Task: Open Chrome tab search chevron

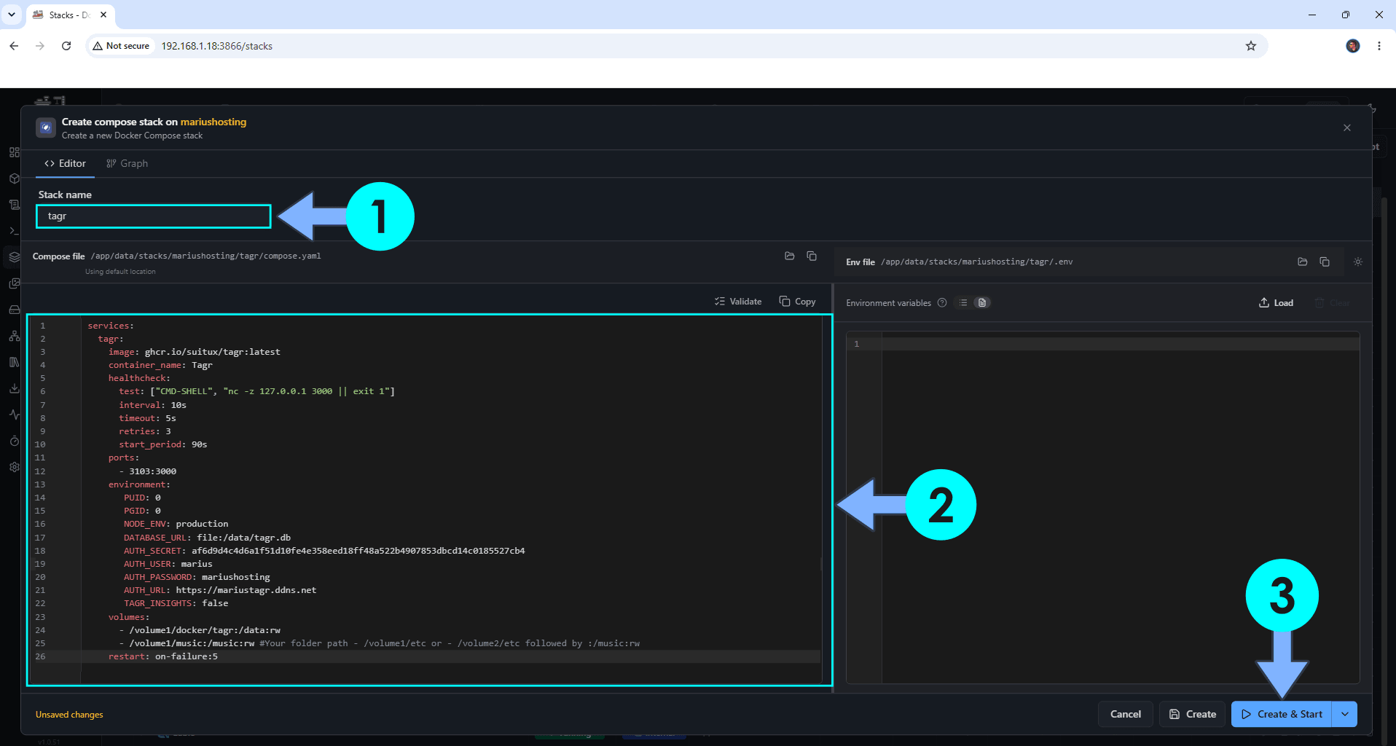Action: tap(12, 15)
